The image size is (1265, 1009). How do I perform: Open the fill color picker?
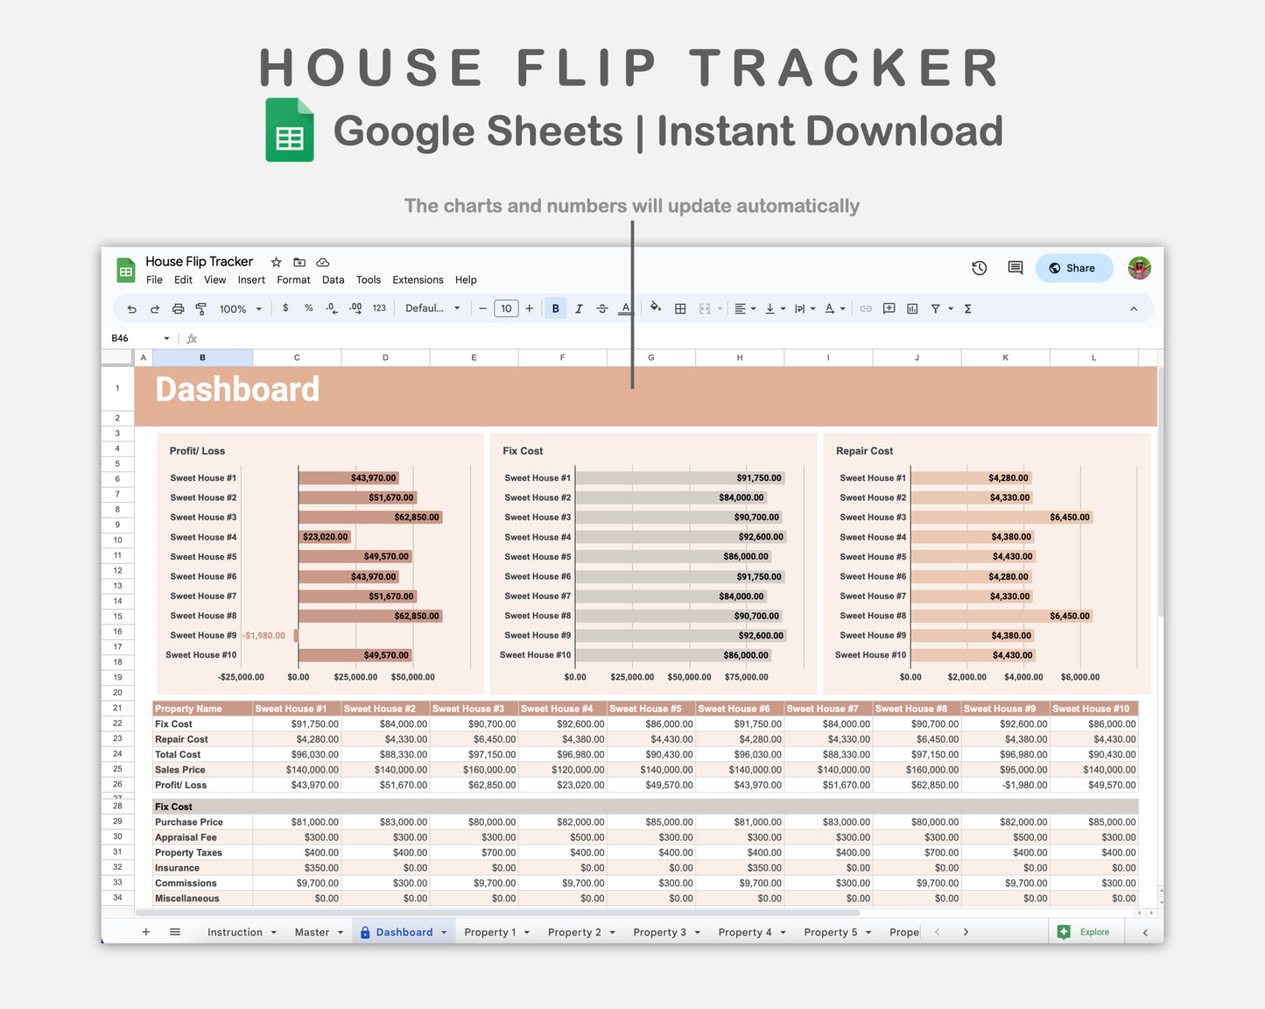[x=656, y=308]
